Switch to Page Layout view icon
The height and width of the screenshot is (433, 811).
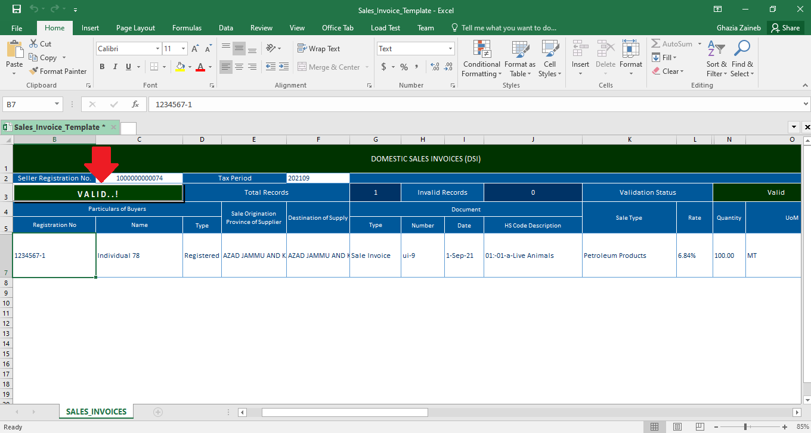677,426
